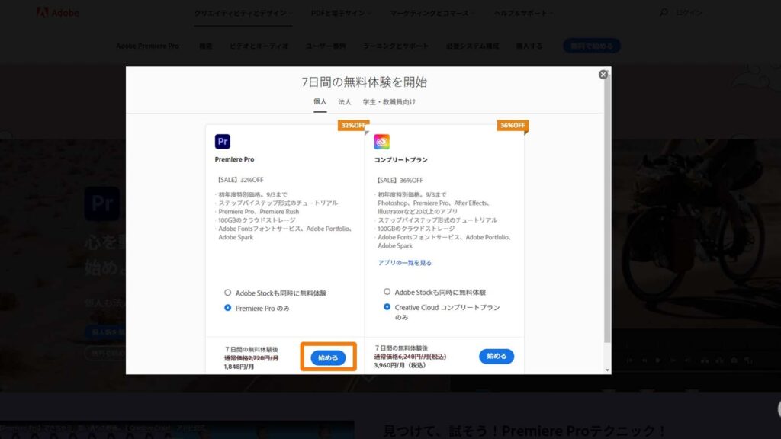Select Adobe Stock trial option under Premiere Pro

click(227, 293)
